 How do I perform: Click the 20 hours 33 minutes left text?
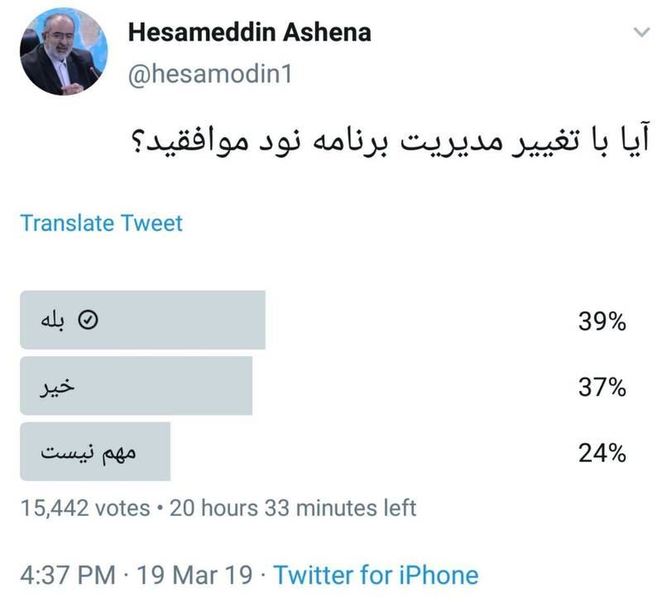(295, 507)
